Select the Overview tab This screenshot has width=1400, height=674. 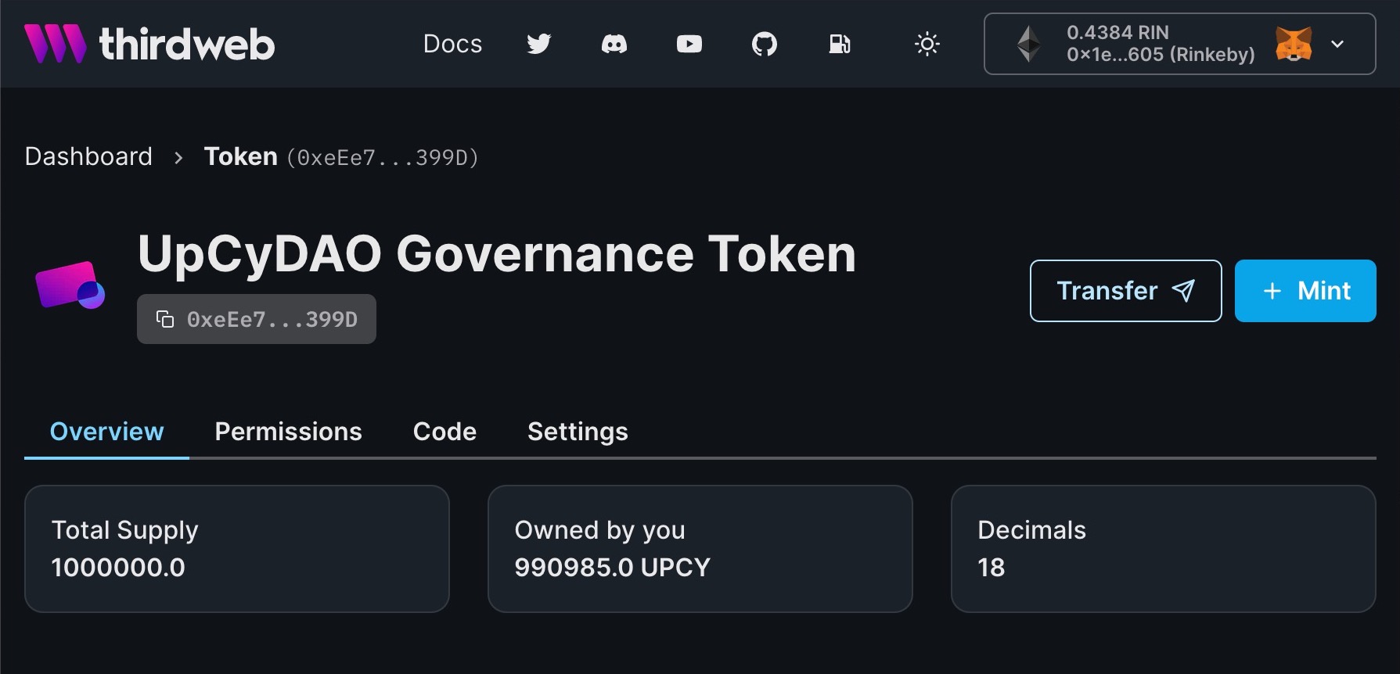(x=106, y=432)
